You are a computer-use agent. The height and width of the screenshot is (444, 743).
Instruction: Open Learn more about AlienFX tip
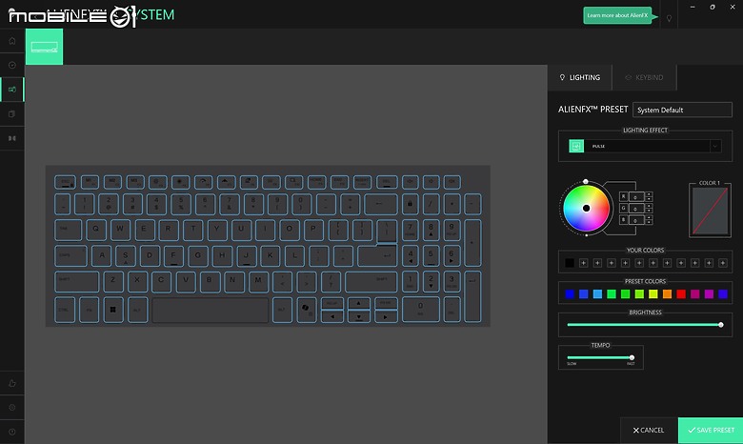point(618,15)
